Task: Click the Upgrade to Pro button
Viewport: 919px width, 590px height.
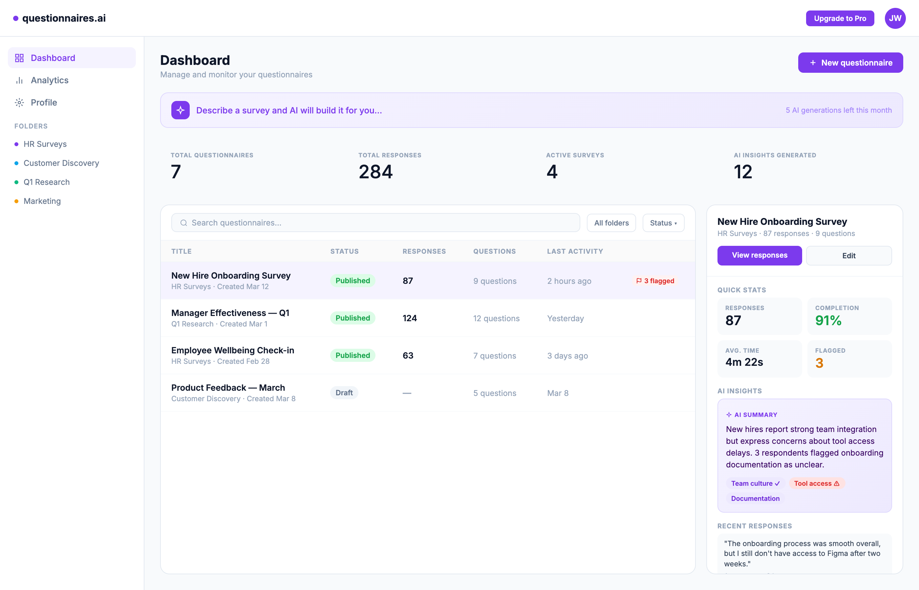Action: 840,18
